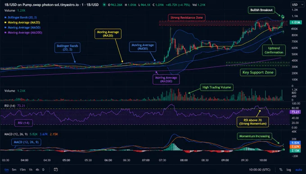Viewport: 306px width, 174px height.
Task: Click the green market status dot
Action: [104, 4]
